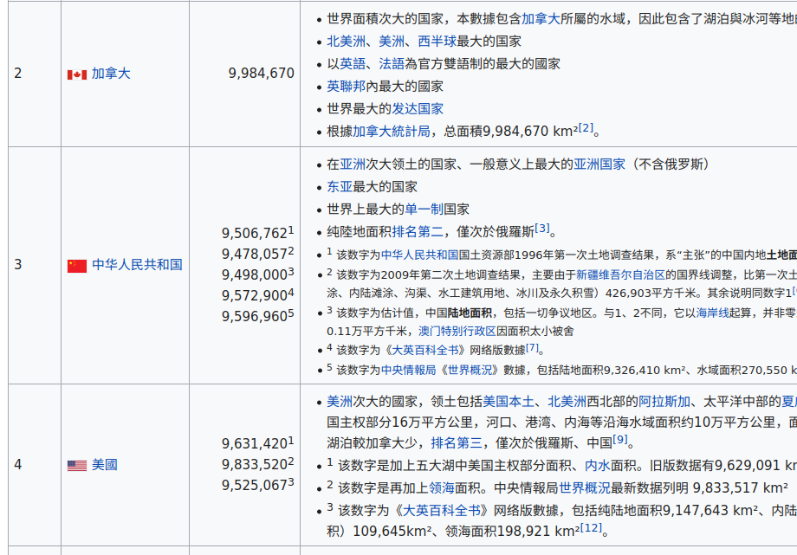Open 大英百科全书 link in the US row
The width and height of the screenshot is (797, 555).
click(441, 510)
